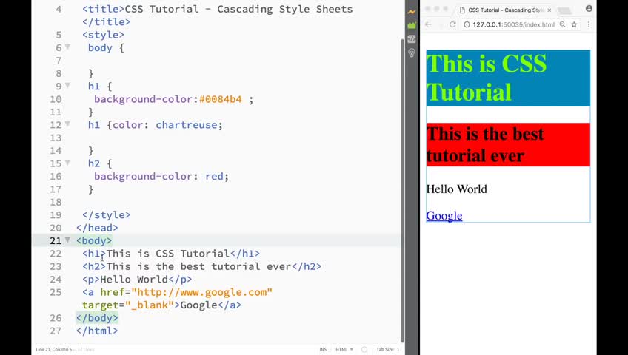Image resolution: width=628 pixels, height=355 pixels.
Task: Click the zoom magnifier icon in address bar
Action: coord(562,24)
